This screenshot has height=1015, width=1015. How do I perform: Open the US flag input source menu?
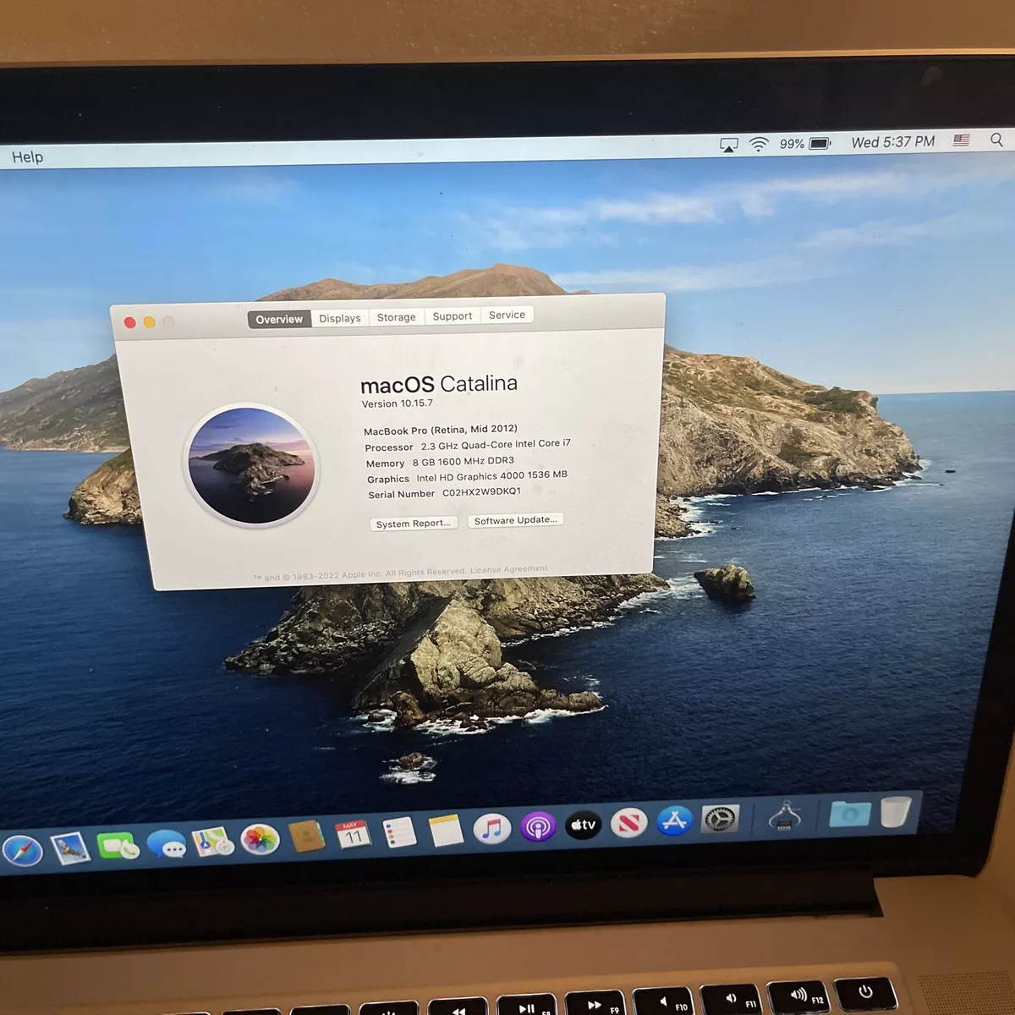[x=962, y=140]
